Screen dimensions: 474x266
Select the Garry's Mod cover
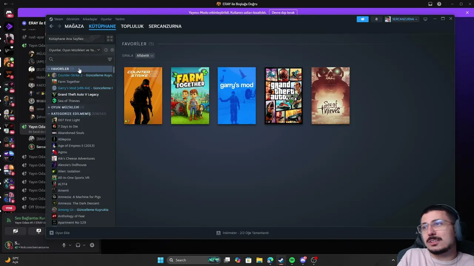(x=237, y=96)
